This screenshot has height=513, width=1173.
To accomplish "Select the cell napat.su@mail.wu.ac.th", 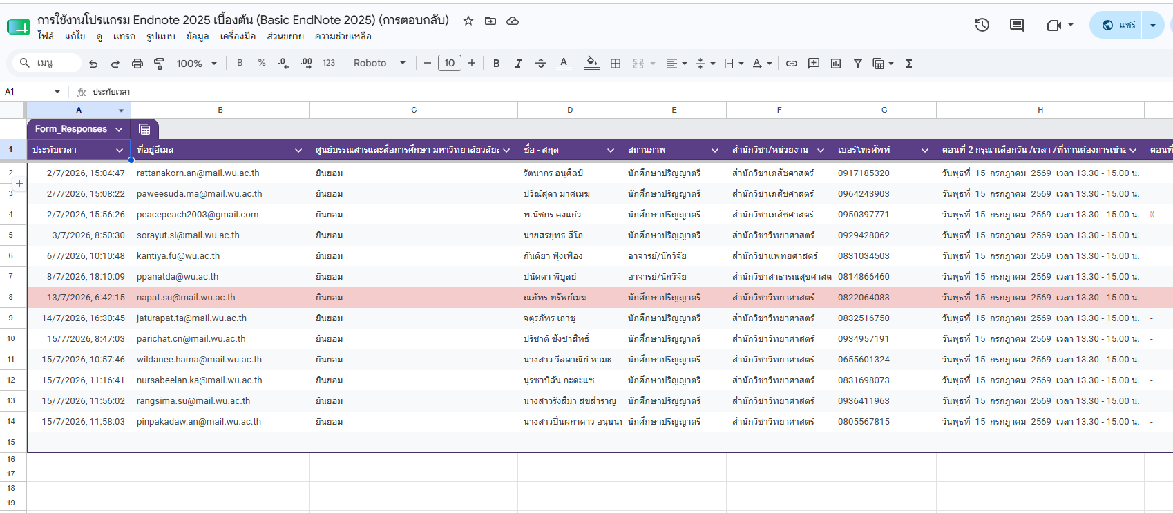I will coord(220,298).
